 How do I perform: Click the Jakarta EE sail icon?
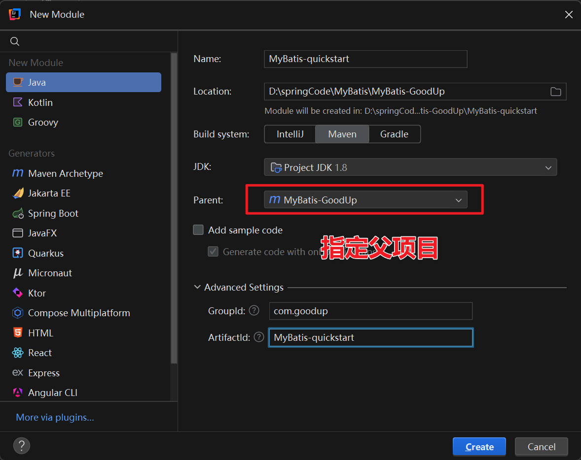pos(18,193)
